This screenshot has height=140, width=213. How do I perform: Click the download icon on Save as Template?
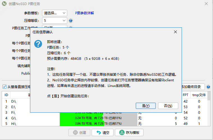[122, 132]
